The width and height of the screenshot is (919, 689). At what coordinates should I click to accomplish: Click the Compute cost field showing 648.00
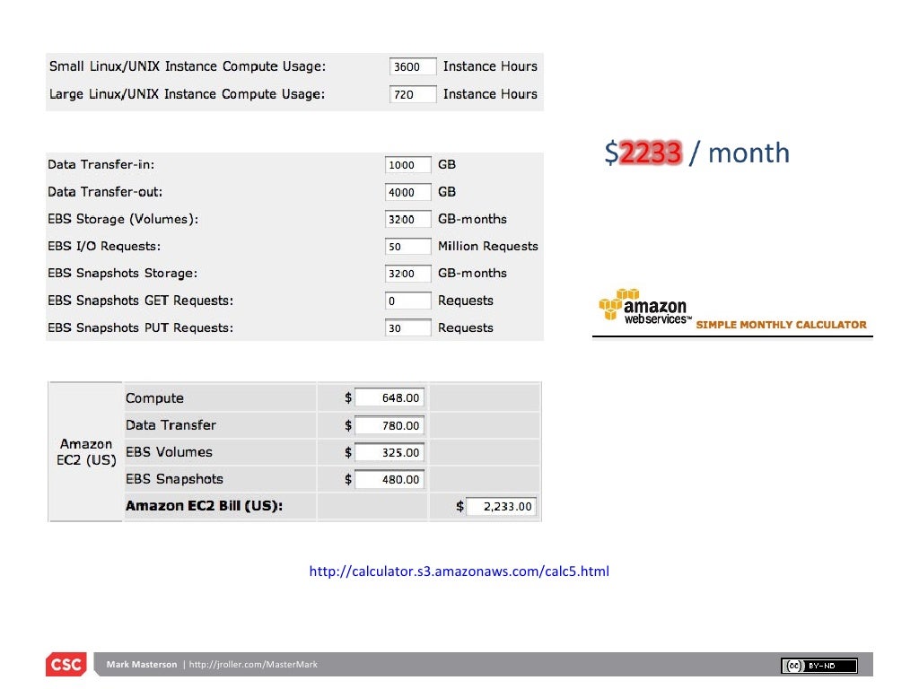tap(389, 397)
